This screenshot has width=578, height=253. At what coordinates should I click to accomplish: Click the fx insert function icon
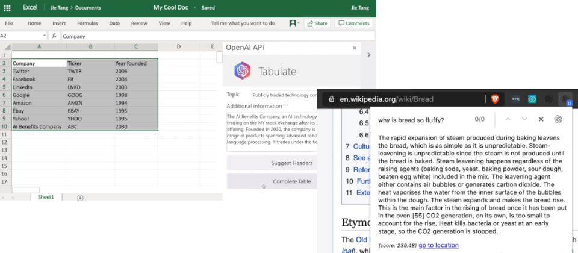coord(54,36)
